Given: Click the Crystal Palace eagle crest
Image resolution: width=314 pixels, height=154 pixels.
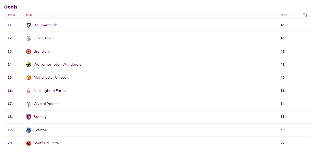Looking at the screenshot, I should 29,104.
